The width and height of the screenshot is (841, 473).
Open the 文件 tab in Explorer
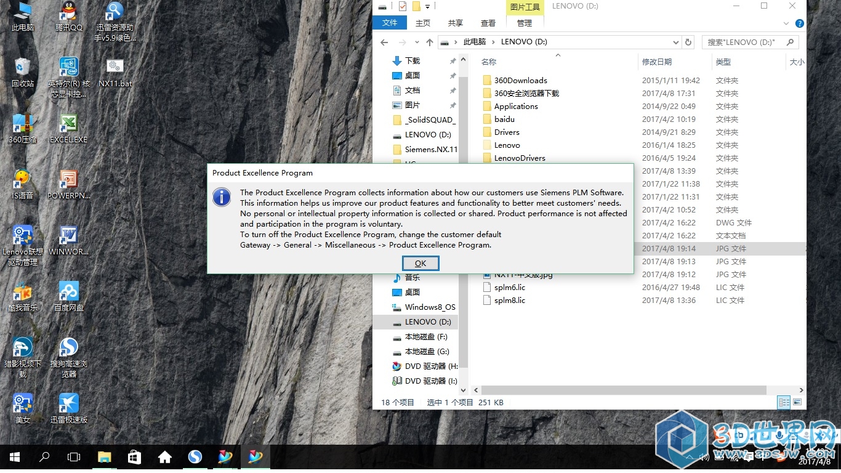click(x=390, y=23)
